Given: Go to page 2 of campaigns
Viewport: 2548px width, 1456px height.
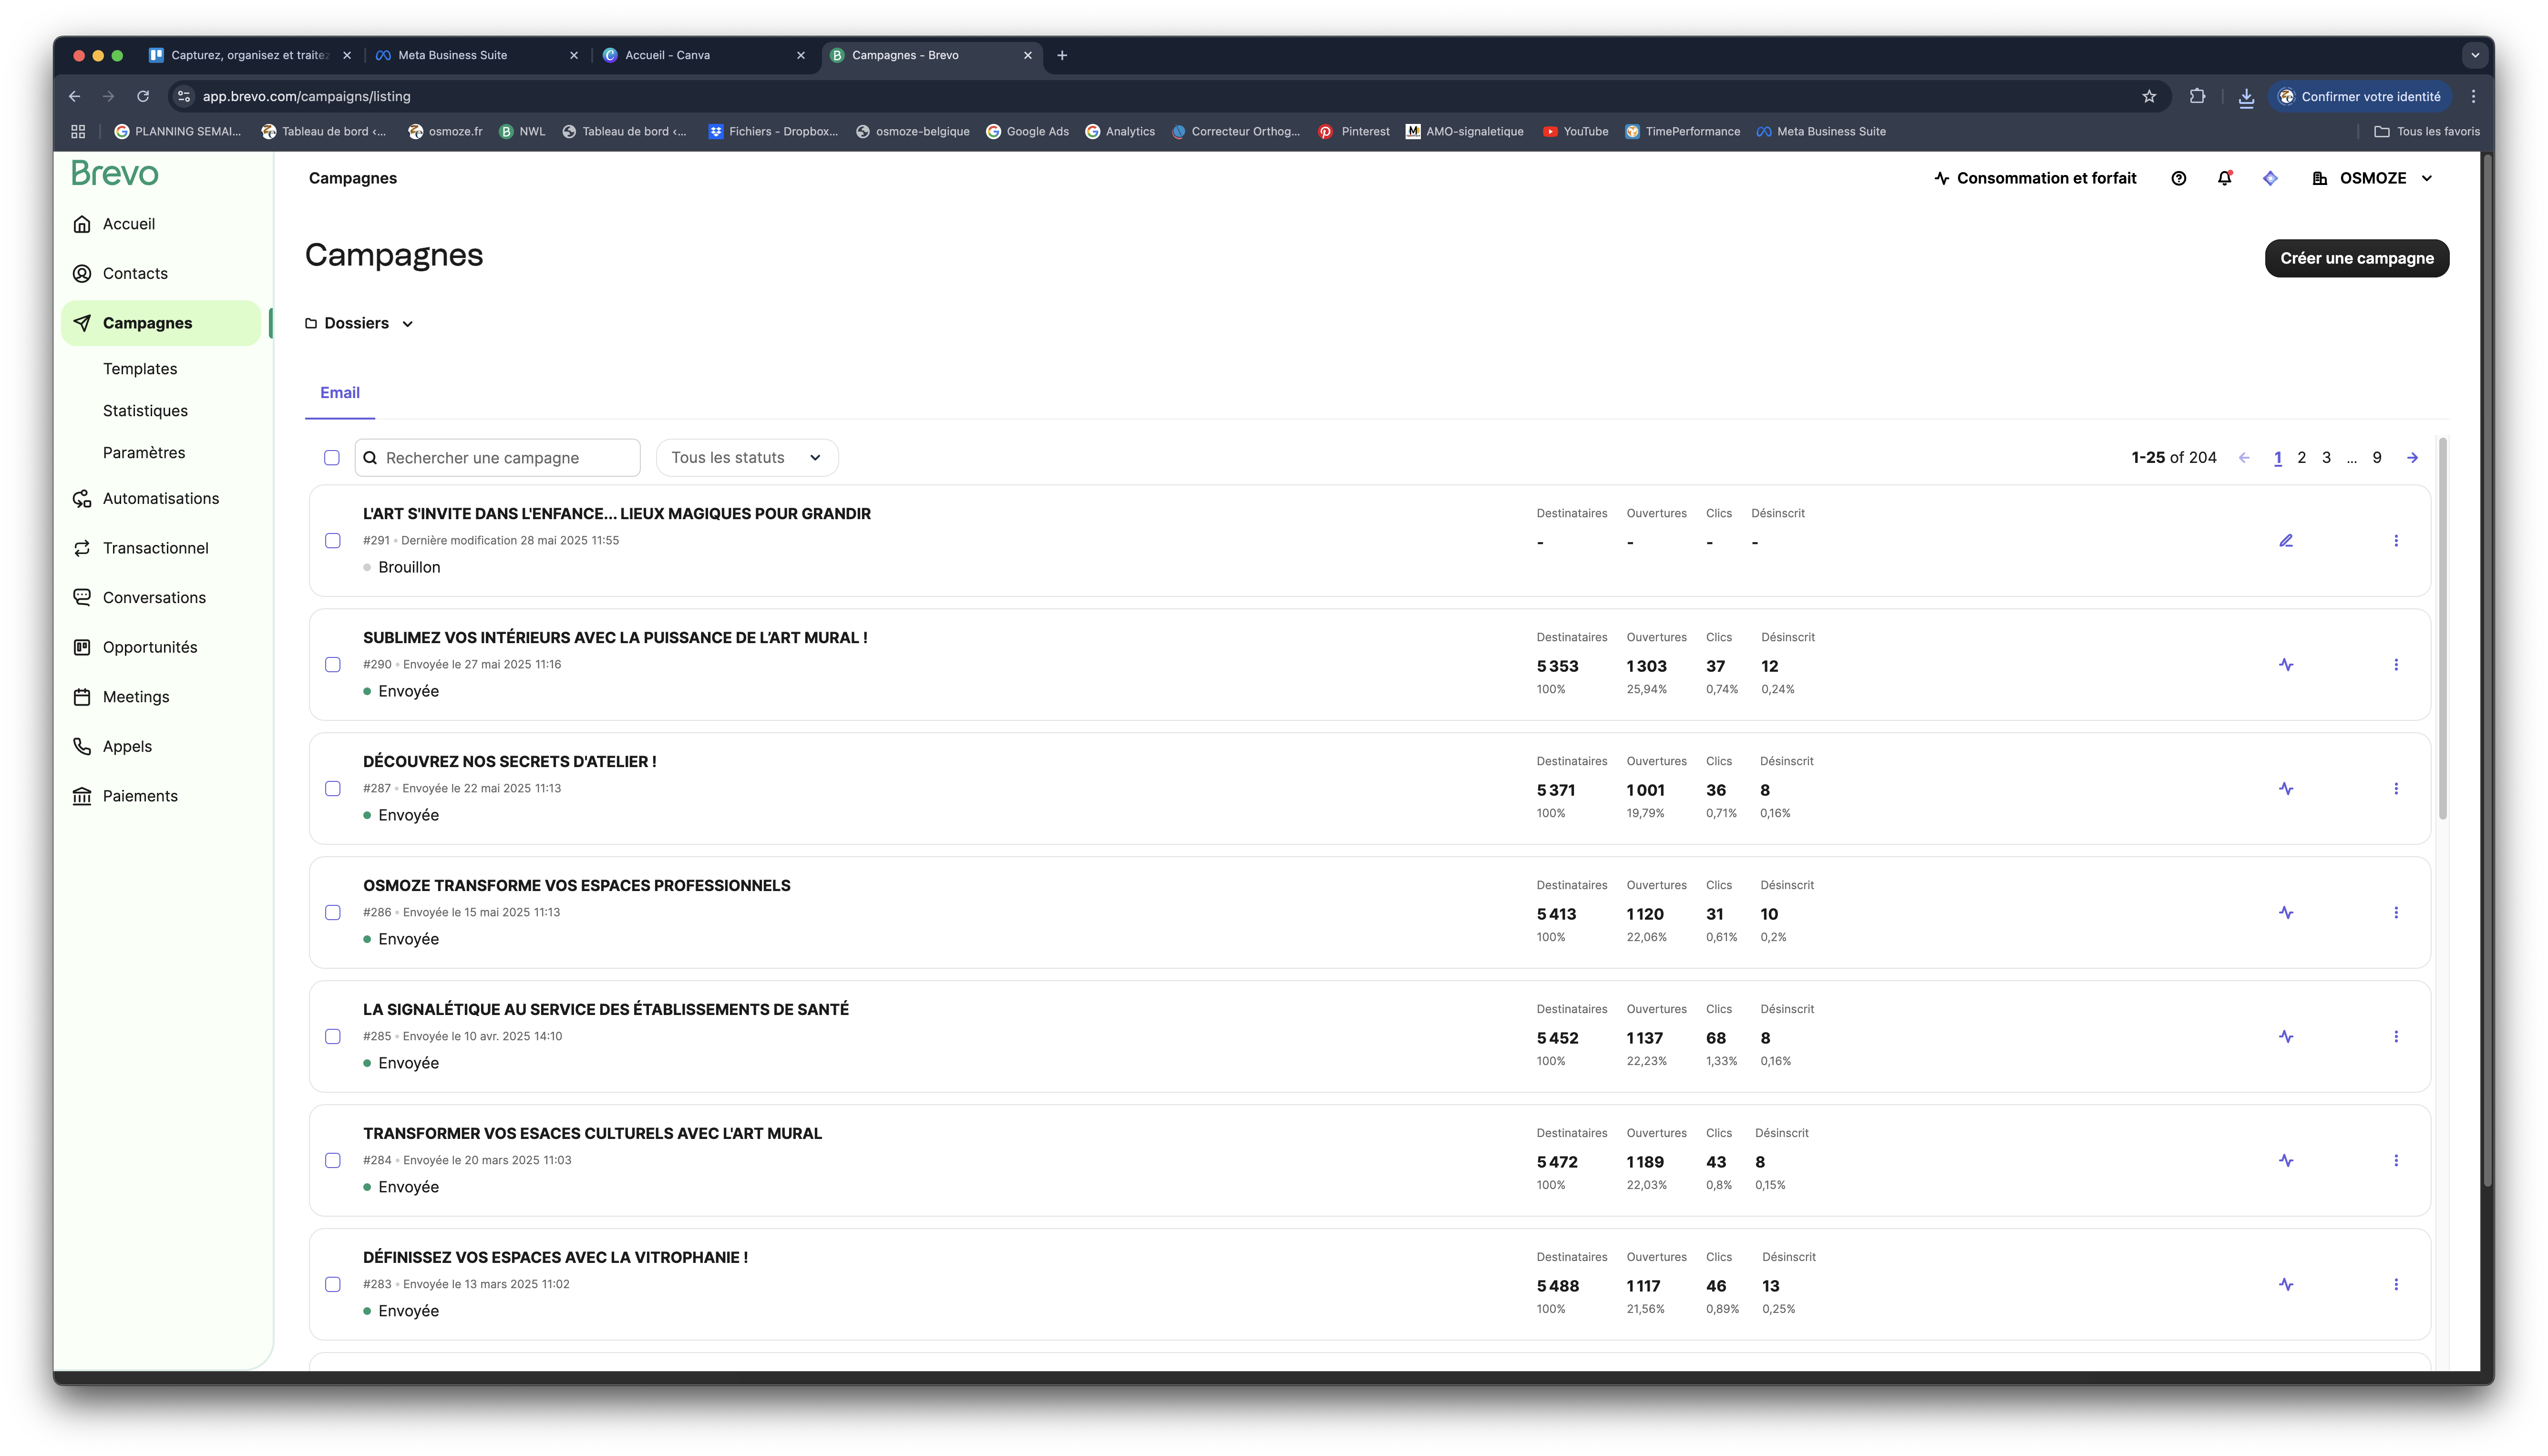Looking at the screenshot, I should coord(2301,458).
